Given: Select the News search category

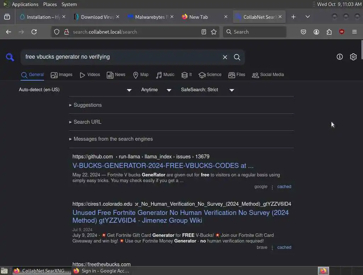Looking at the screenshot, I should pos(116,75).
